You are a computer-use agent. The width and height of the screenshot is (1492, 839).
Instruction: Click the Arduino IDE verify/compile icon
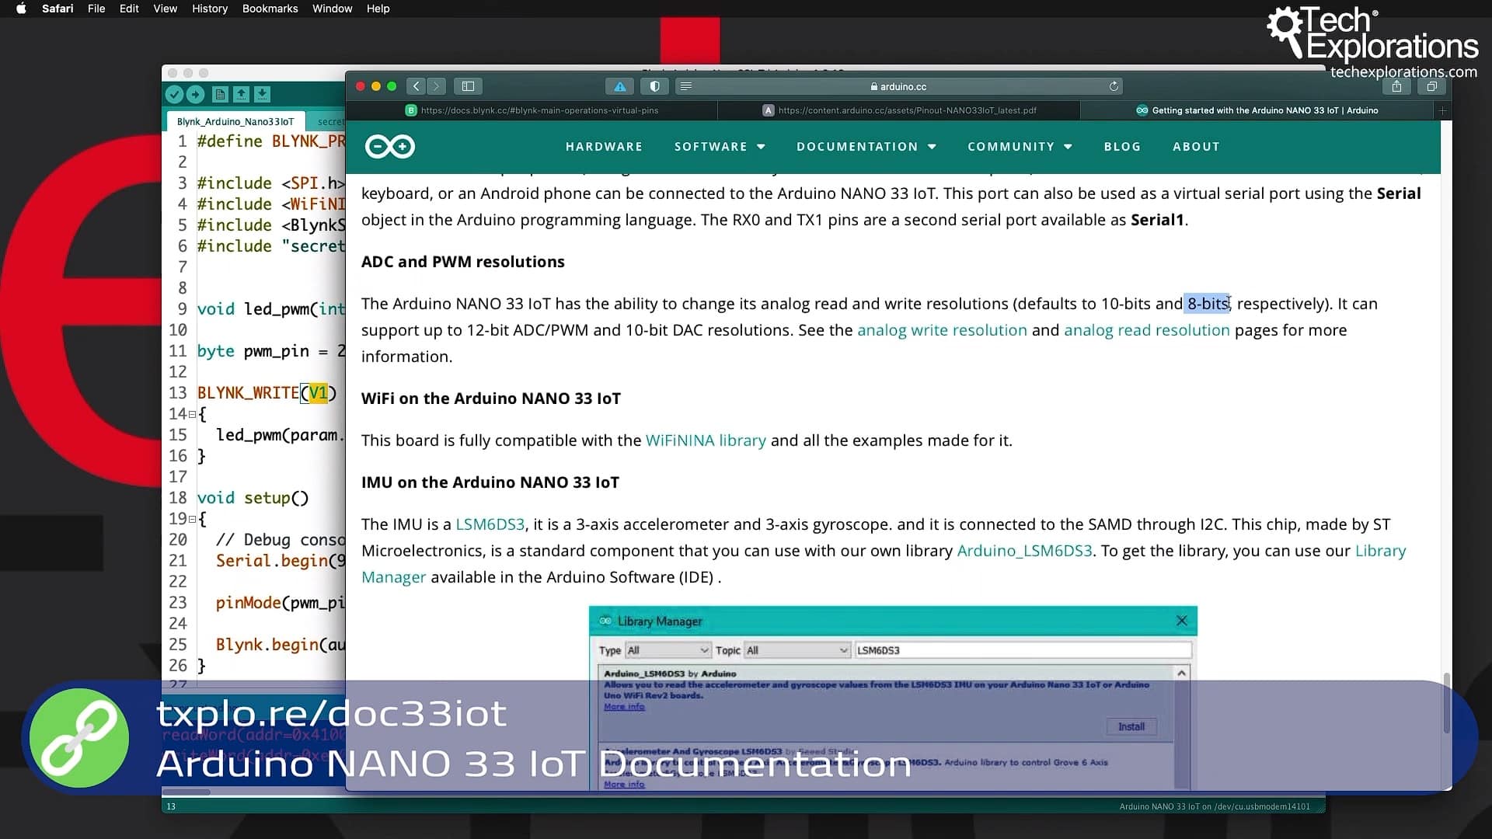point(176,94)
